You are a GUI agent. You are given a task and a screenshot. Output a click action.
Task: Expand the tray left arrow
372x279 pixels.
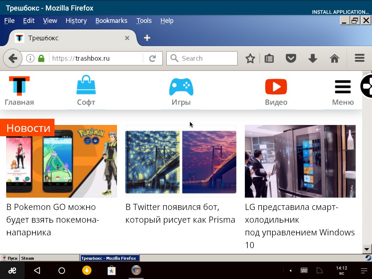(x=290, y=270)
